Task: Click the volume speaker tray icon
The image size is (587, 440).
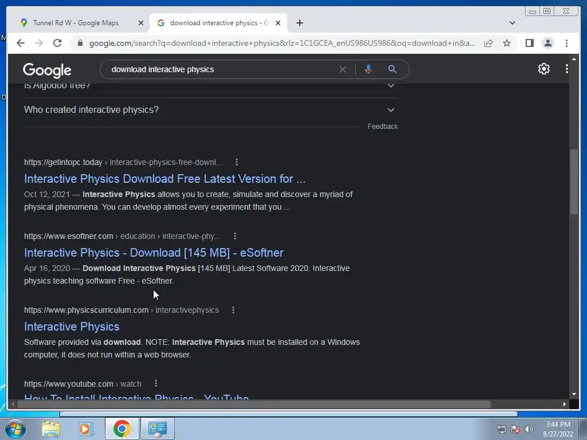Action: (x=529, y=429)
